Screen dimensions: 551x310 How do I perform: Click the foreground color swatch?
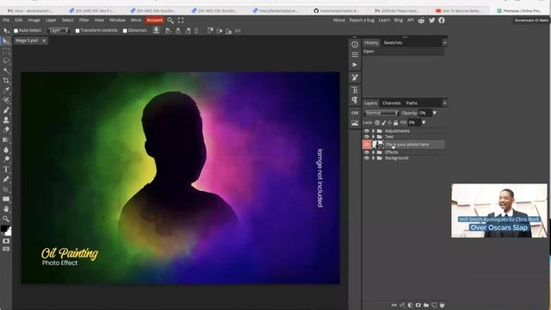point(4,229)
